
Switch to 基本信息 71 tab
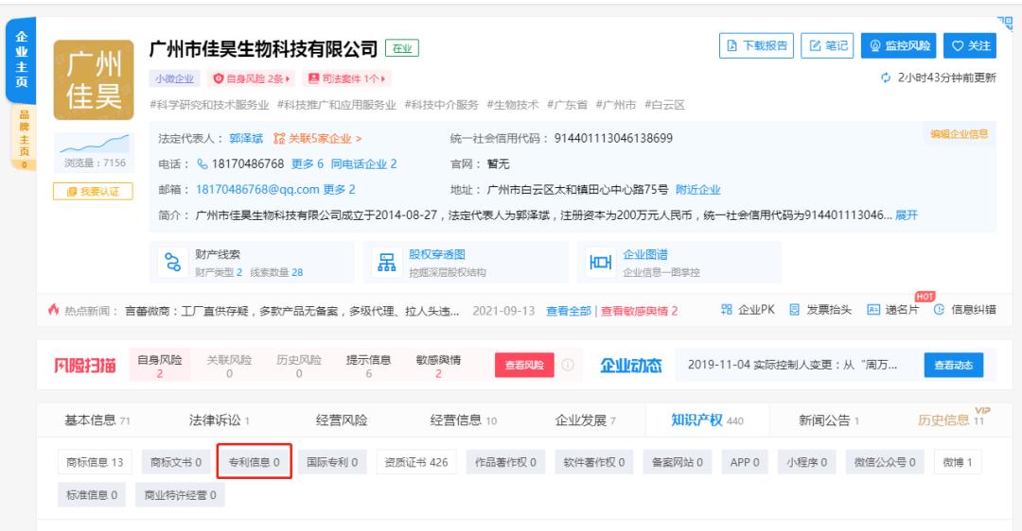click(x=97, y=420)
